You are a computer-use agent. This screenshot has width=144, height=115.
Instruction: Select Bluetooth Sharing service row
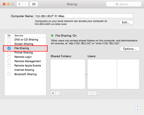pyautogui.click(x=25, y=74)
